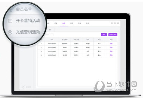Image resolution: width=143 pixels, height=98 pixels.
Task: Click the middle window control icon at top right
Action: (x=115, y=23)
